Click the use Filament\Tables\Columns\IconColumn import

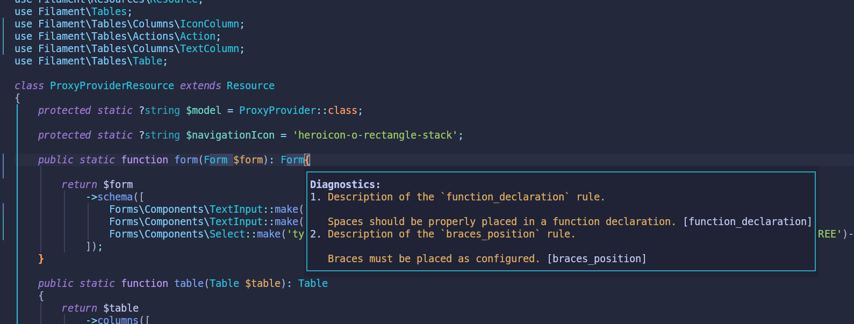pos(129,24)
